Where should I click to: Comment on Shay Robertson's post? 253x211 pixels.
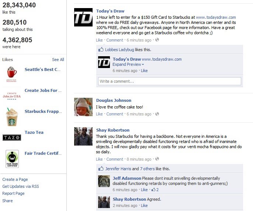tap(115, 159)
